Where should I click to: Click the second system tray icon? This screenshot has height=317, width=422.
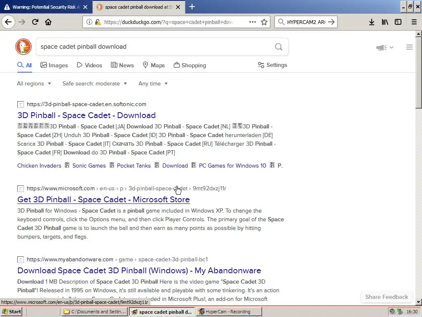point(400,311)
